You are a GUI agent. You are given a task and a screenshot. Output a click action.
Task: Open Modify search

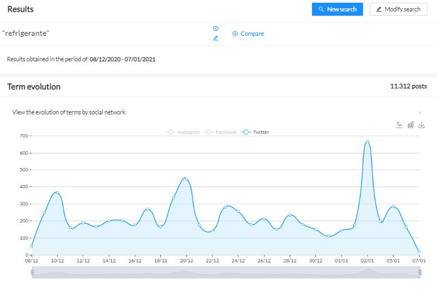click(398, 9)
